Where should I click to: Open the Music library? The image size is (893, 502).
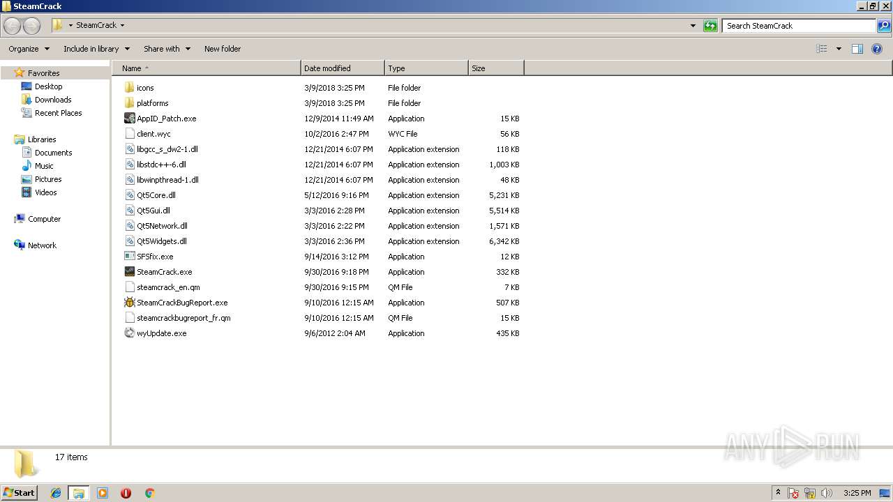tap(44, 166)
